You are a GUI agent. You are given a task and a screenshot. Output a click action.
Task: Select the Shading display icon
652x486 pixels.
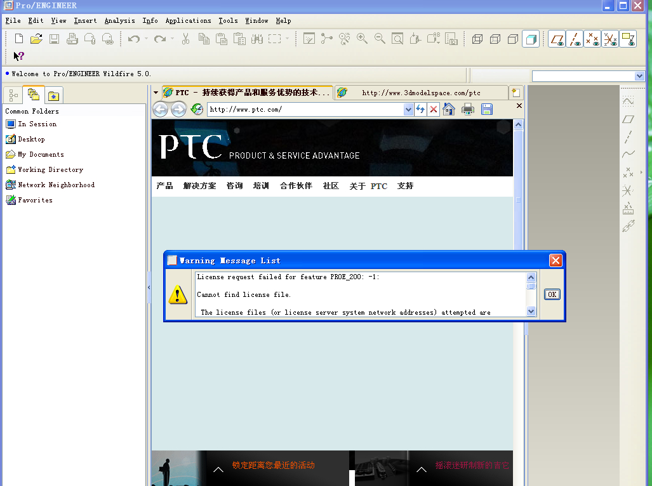tap(531, 39)
